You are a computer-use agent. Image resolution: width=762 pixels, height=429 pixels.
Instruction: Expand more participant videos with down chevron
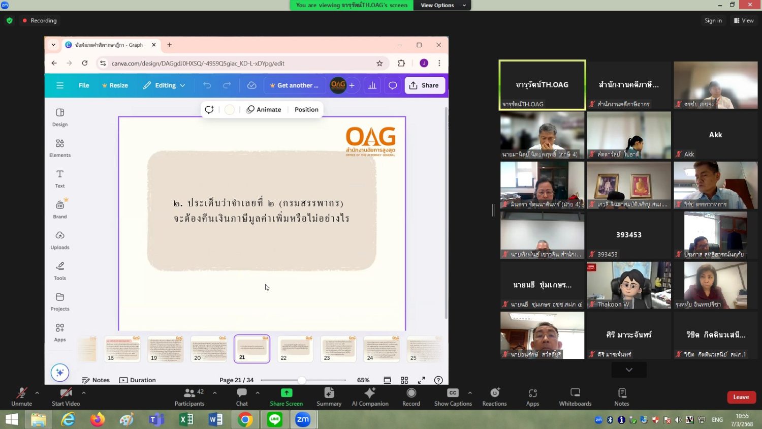pyautogui.click(x=629, y=370)
